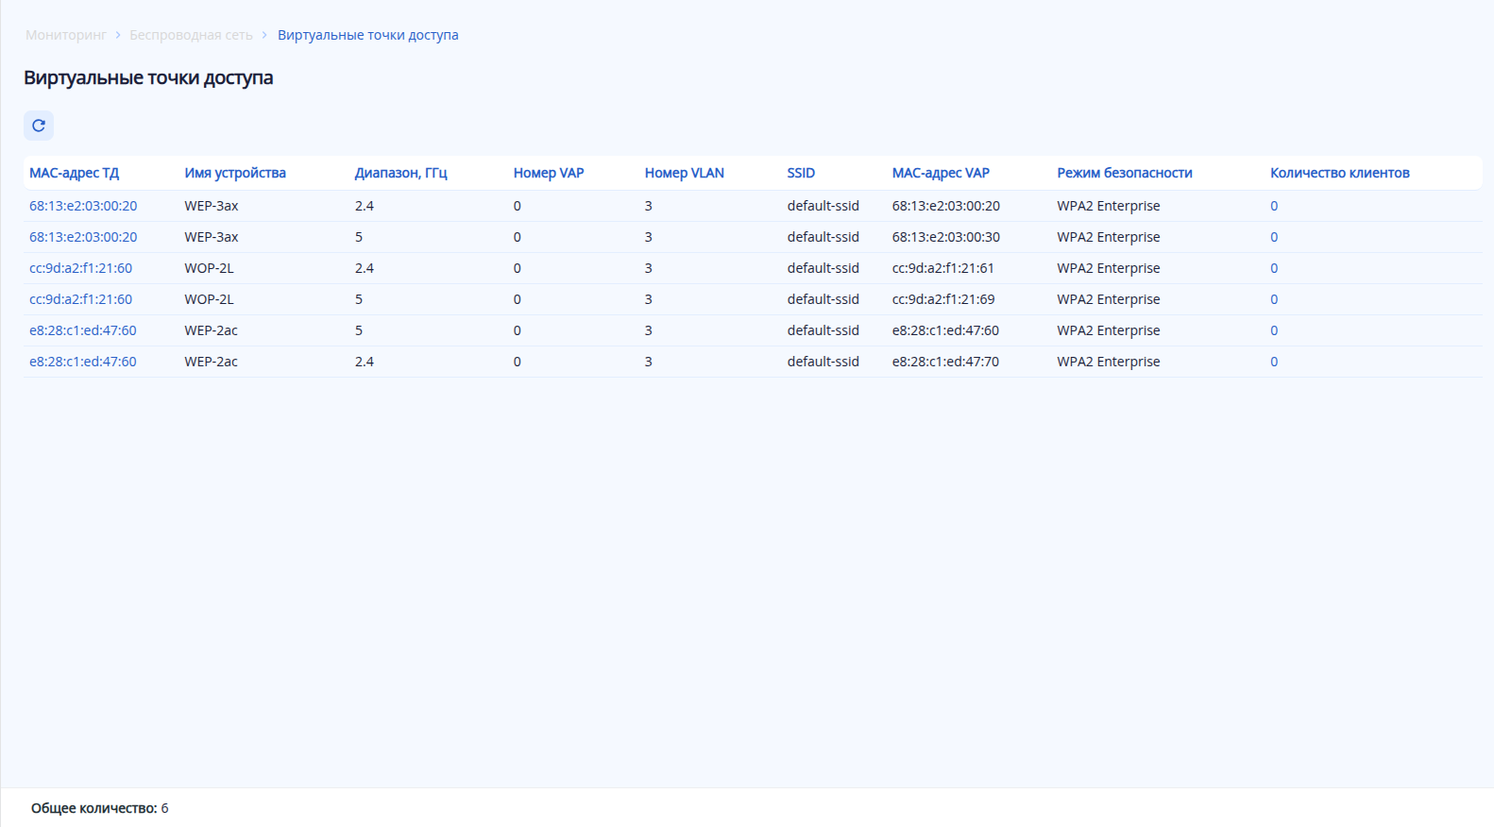This screenshot has height=827, width=1494.
Task: Open client count for WEP-2ac 2.4 GHz row
Action: pos(1274,362)
